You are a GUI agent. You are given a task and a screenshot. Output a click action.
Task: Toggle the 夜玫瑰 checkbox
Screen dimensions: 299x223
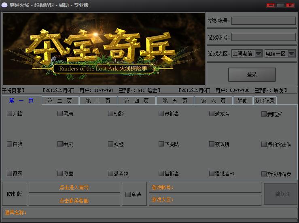click(212, 144)
